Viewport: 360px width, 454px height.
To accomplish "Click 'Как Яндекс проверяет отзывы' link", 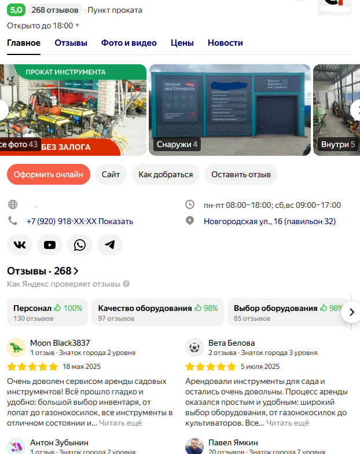I will [64, 284].
